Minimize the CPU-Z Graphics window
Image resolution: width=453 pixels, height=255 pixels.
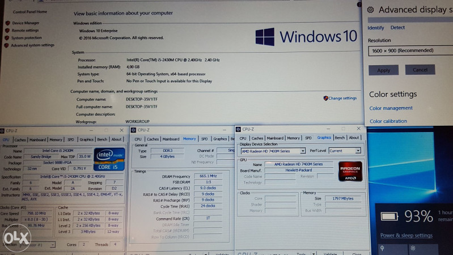click(x=328, y=129)
